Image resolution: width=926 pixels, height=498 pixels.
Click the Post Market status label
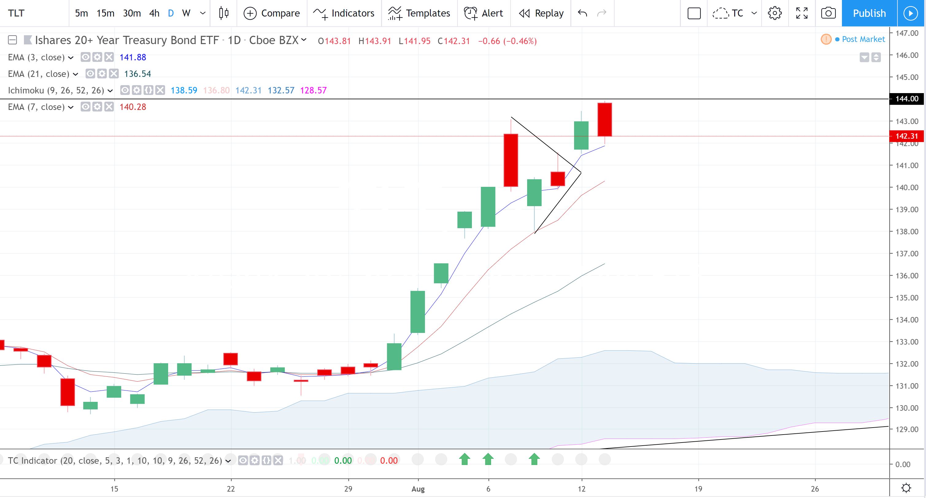[x=863, y=39]
